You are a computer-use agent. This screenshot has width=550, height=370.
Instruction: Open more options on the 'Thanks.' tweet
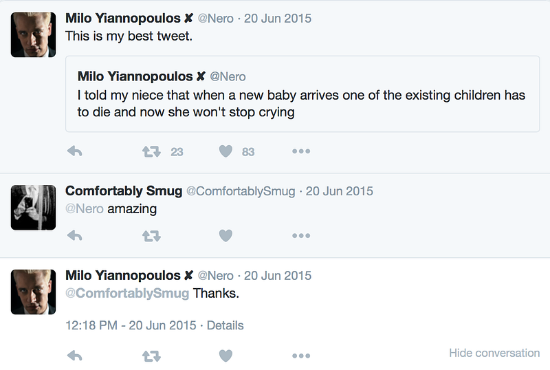(301, 356)
